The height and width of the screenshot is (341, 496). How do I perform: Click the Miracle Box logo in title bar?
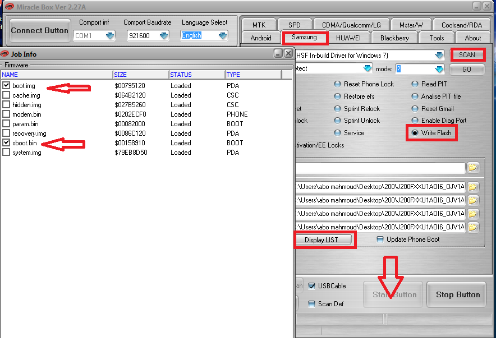click(x=10, y=7)
